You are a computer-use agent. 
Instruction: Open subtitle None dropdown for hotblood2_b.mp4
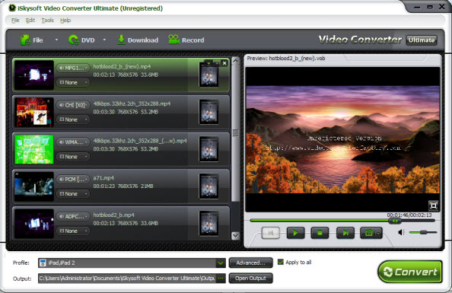[x=72, y=231]
